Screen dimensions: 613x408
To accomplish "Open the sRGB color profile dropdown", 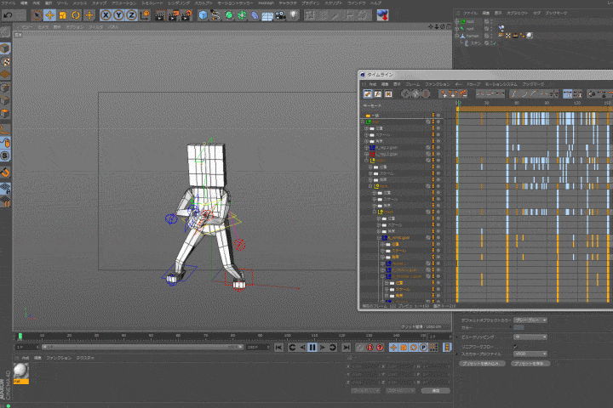I will coord(530,354).
